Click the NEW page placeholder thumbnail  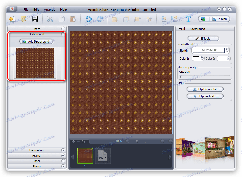pos(103,156)
